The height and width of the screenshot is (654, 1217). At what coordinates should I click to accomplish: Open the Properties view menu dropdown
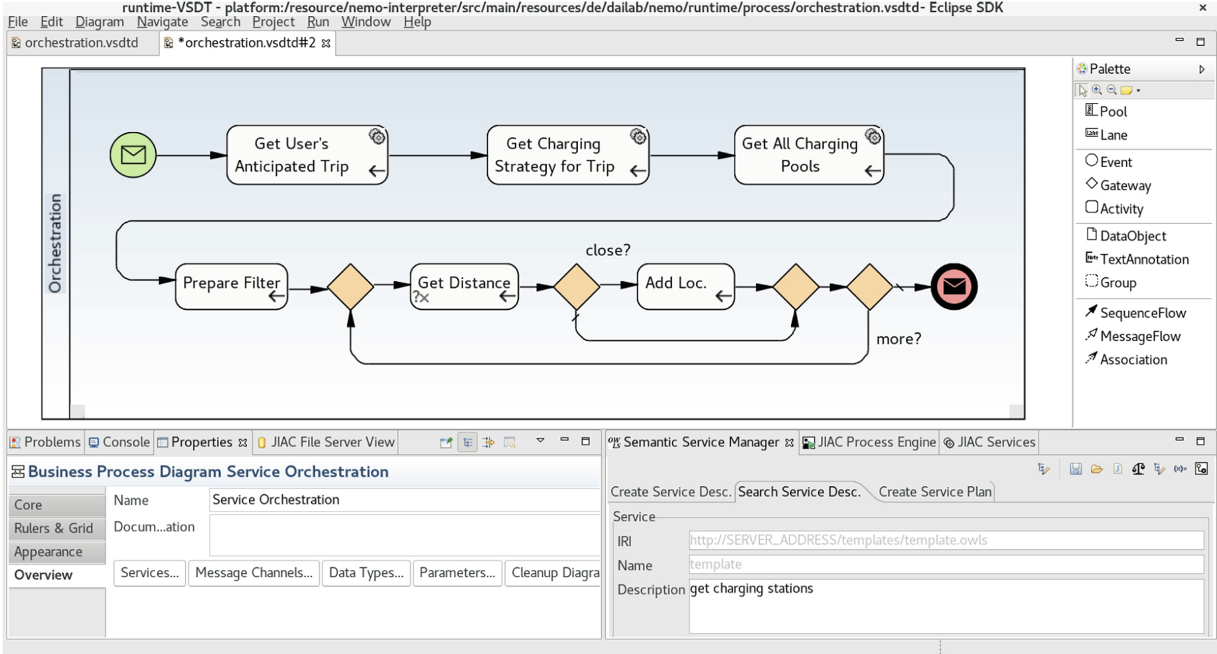pos(540,441)
